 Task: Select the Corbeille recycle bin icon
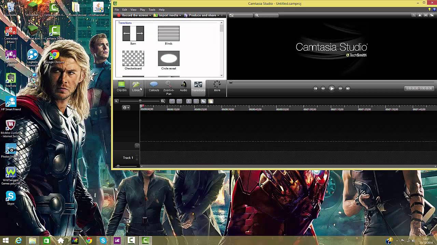pos(11,10)
